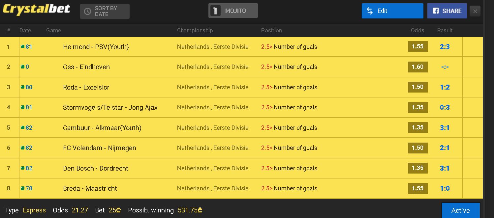
Task: Click the Crystalbet logo
Action: click(x=36, y=10)
